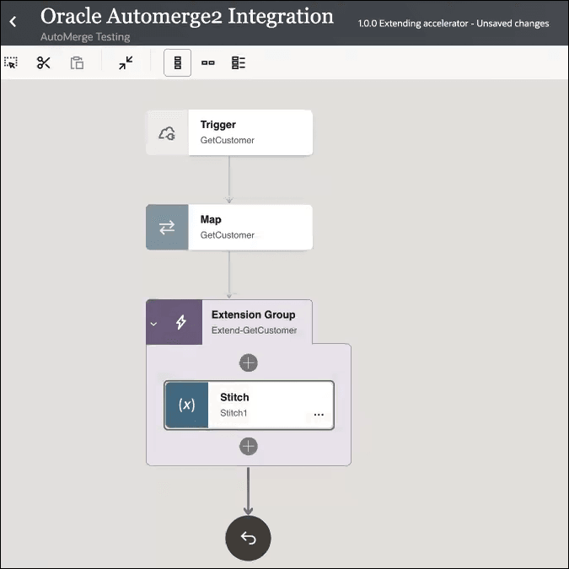Open the Stitch1 ellipsis actions menu
Viewport: 569px width, 569px height.
pos(319,415)
